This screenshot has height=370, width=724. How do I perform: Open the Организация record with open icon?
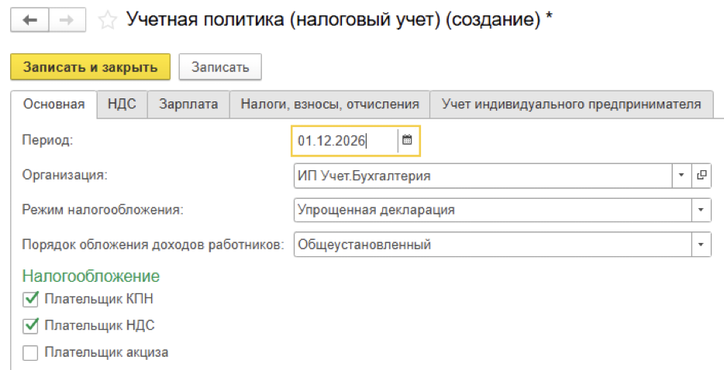702,176
